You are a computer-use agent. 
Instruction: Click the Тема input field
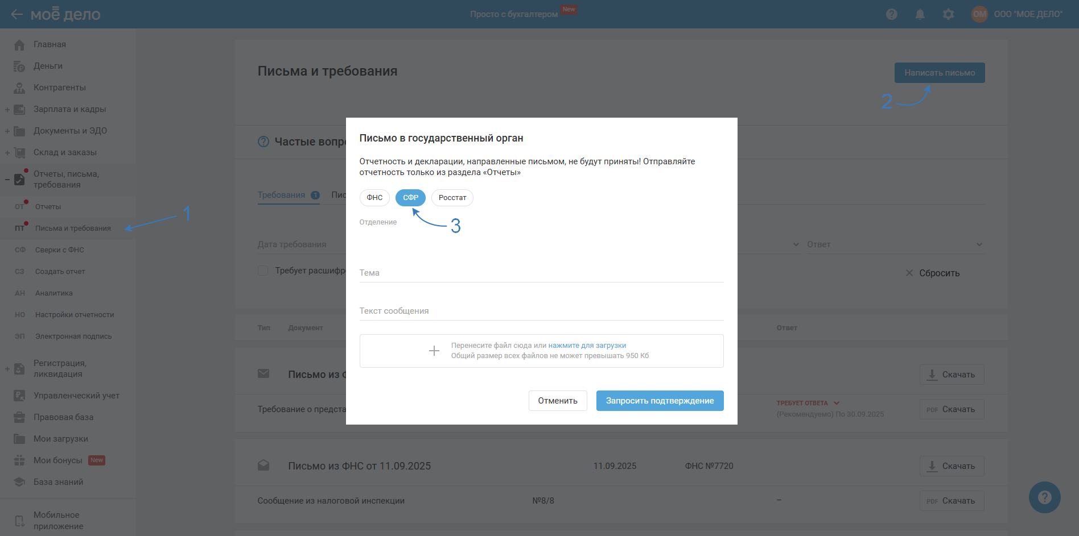(541, 273)
